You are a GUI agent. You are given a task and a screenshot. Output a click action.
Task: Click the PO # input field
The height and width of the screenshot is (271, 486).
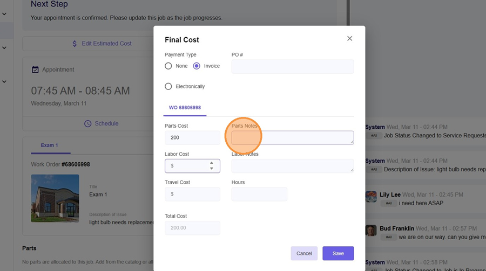point(292,67)
